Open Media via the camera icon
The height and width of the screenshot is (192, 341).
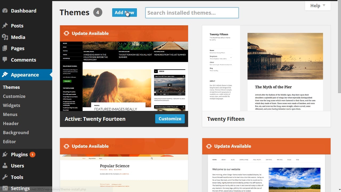coord(5,37)
